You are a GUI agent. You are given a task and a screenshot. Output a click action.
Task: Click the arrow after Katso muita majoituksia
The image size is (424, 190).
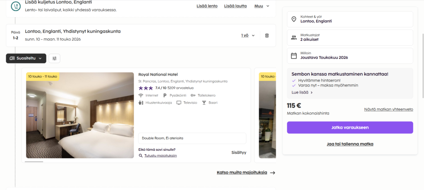272,173
